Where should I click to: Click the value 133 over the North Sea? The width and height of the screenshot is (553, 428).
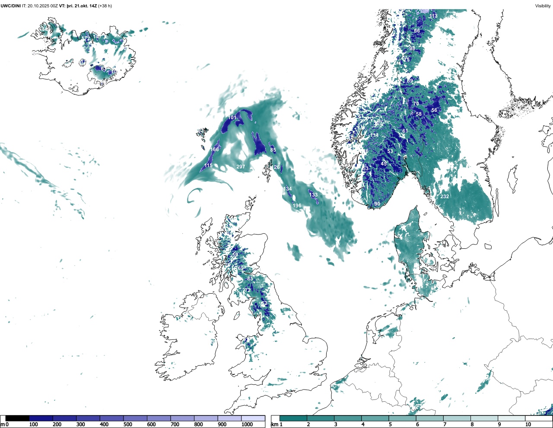click(x=313, y=195)
